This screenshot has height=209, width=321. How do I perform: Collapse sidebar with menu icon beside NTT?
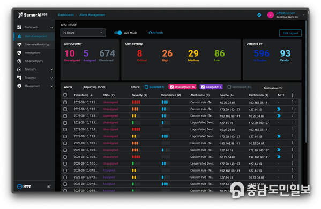coord(49,187)
